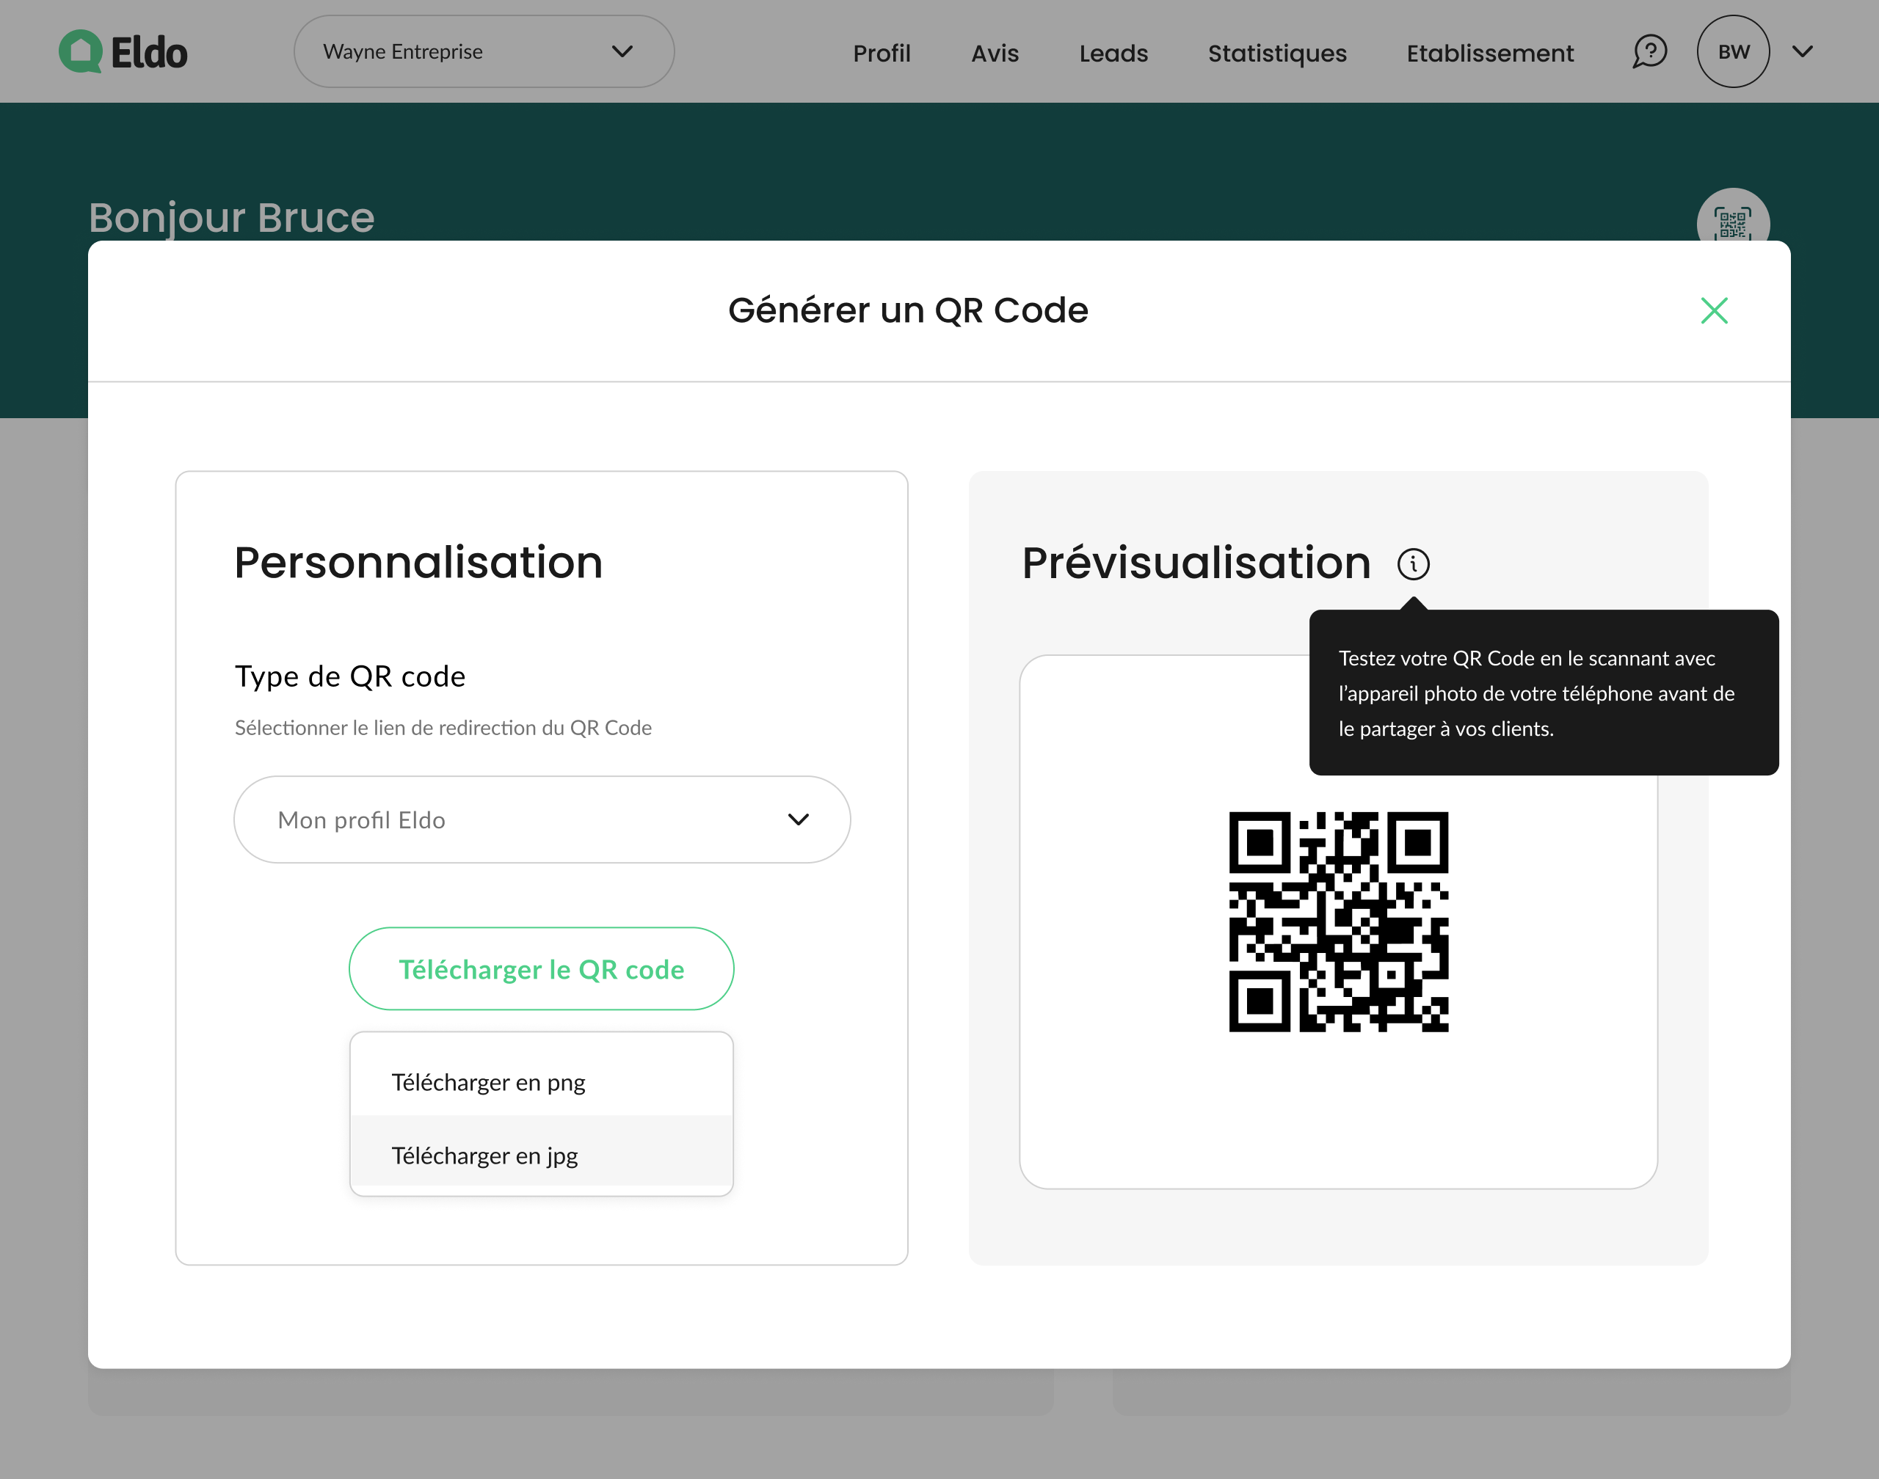Open the Avis section
Screen dimensions: 1879x1479
(995, 53)
